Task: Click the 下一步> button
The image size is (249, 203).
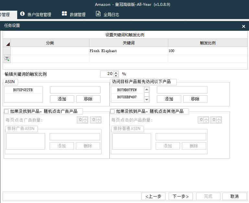Action: 181,197
